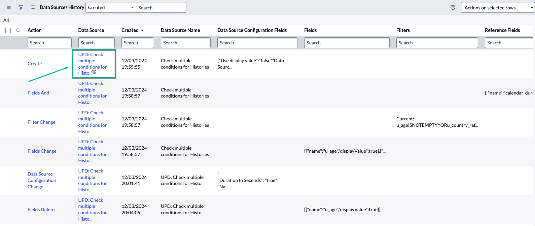Click the Fields column search box
This screenshot has width=535, height=226.
347,43
